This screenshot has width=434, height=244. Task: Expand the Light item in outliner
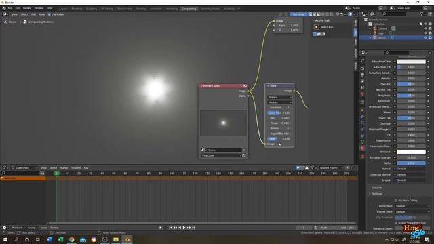pyautogui.click(x=370, y=33)
